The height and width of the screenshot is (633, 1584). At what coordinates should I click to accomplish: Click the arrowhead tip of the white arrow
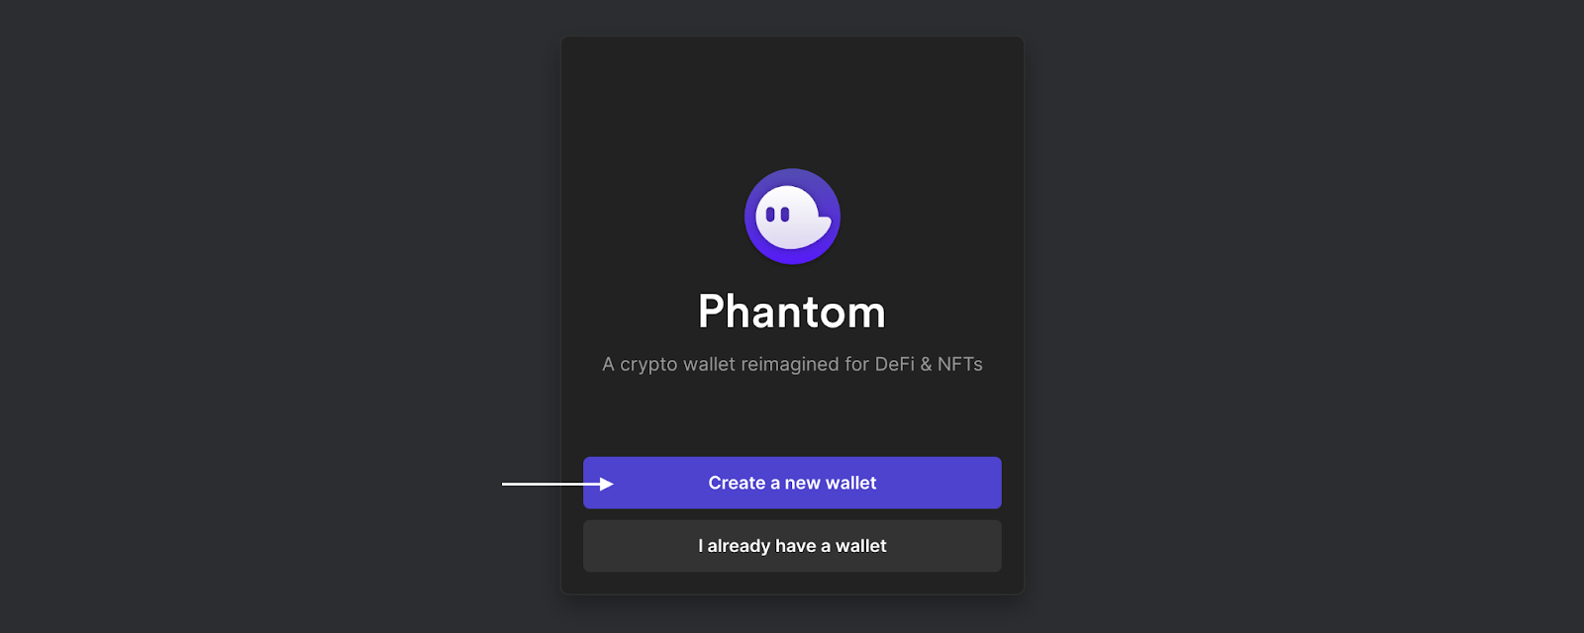(610, 484)
